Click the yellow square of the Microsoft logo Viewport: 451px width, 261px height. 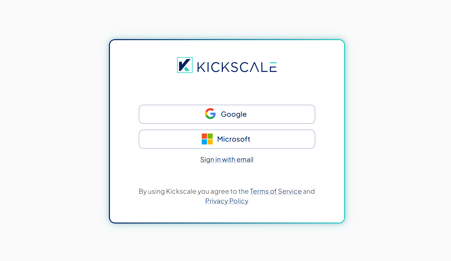[210, 142]
